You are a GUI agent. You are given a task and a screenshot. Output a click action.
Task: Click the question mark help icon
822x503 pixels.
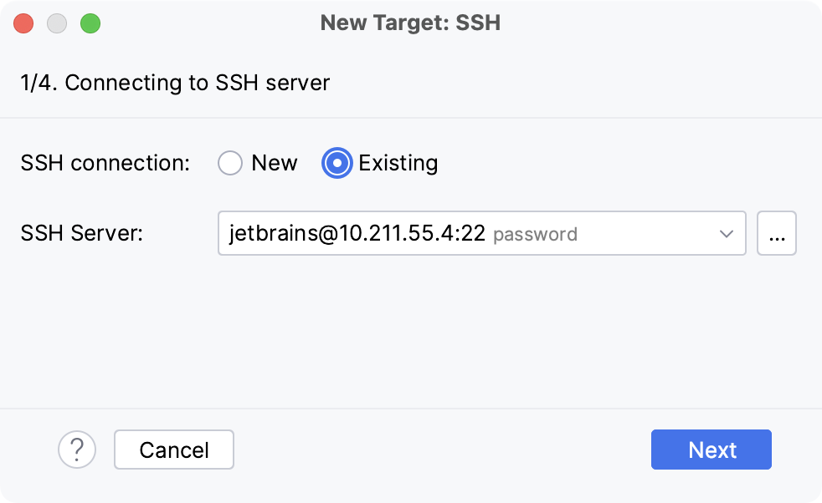[x=77, y=450]
